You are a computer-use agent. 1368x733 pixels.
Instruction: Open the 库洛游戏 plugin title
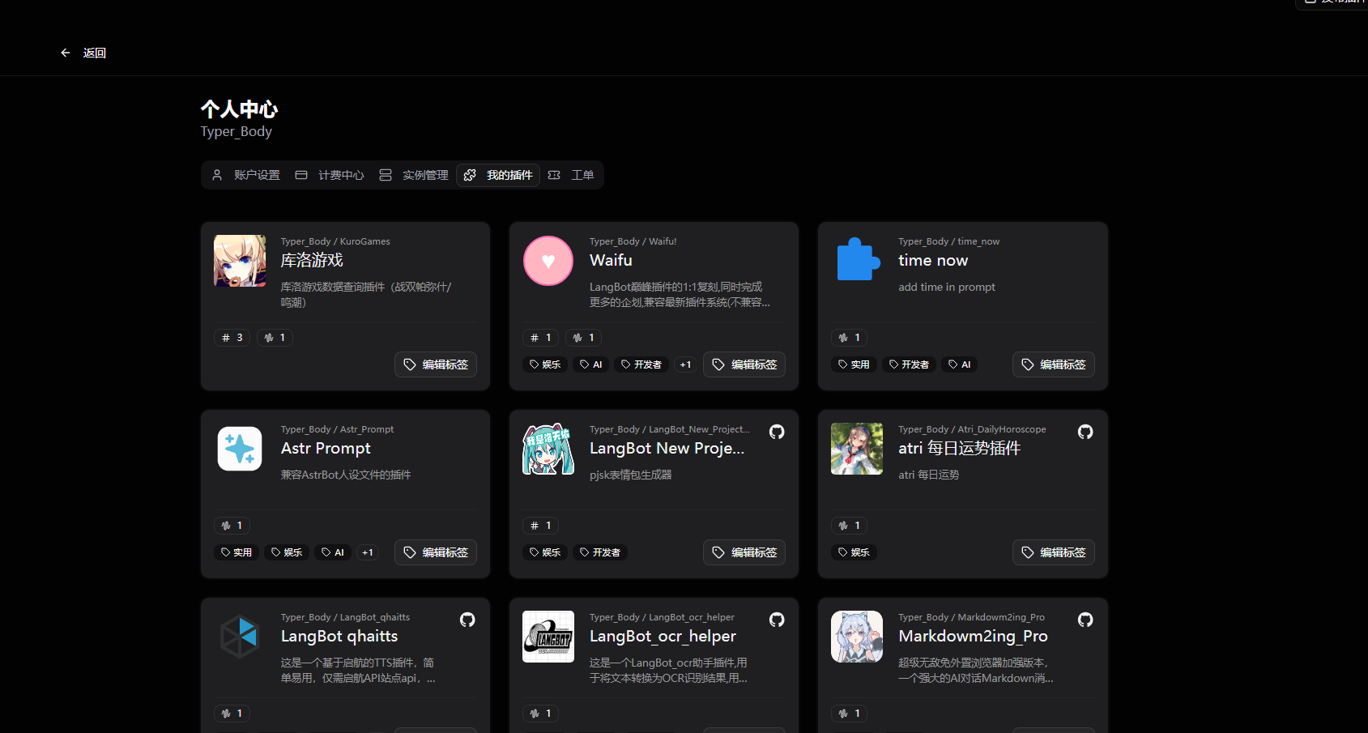[x=312, y=260]
